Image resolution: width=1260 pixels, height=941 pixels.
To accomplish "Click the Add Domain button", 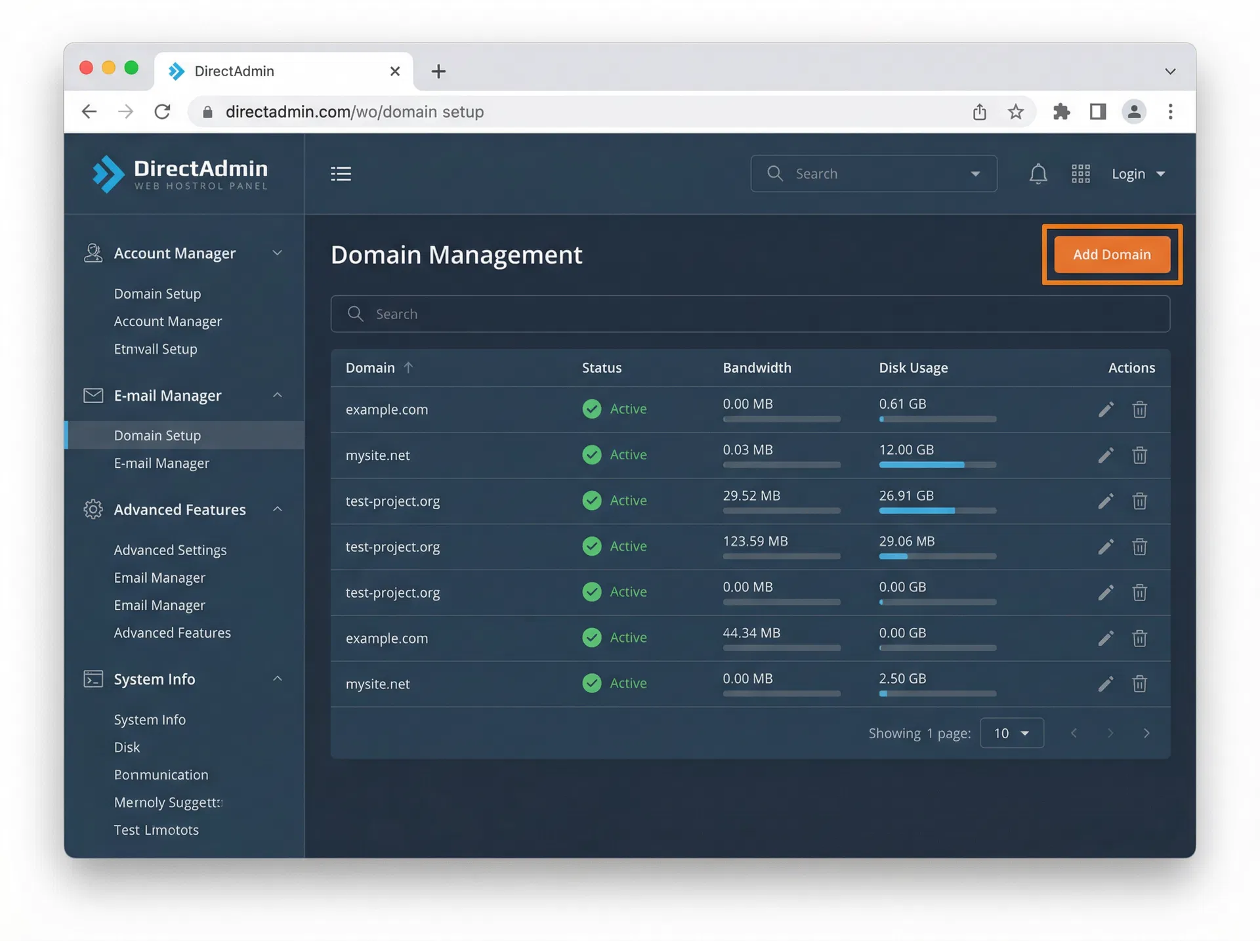I will [x=1112, y=255].
